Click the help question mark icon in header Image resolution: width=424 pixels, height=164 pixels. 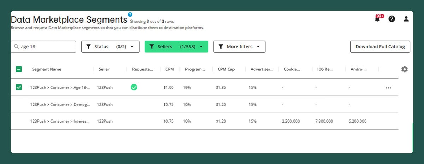(391, 19)
